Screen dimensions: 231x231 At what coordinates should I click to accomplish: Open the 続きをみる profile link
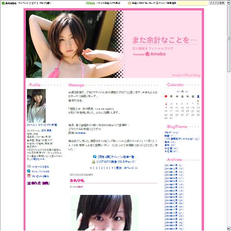(x=38, y=159)
